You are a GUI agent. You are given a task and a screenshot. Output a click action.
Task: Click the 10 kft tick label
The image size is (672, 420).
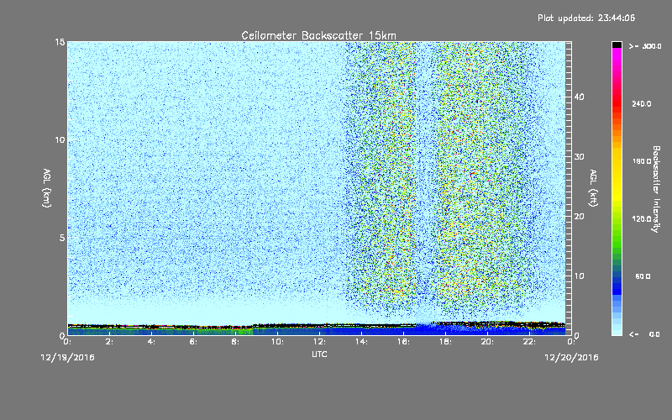tap(579, 276)
